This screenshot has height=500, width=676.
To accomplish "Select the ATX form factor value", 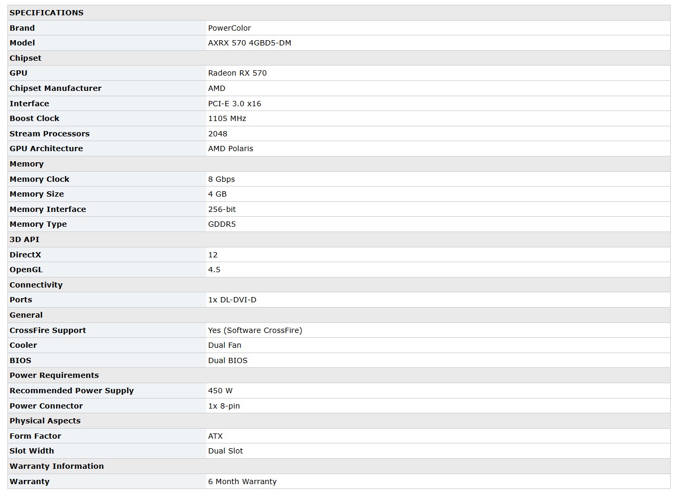I will (215, 436).
